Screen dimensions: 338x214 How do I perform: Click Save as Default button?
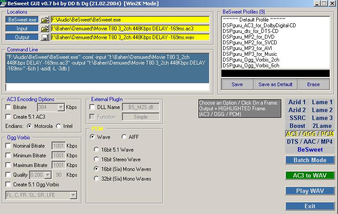click(275, 84)
